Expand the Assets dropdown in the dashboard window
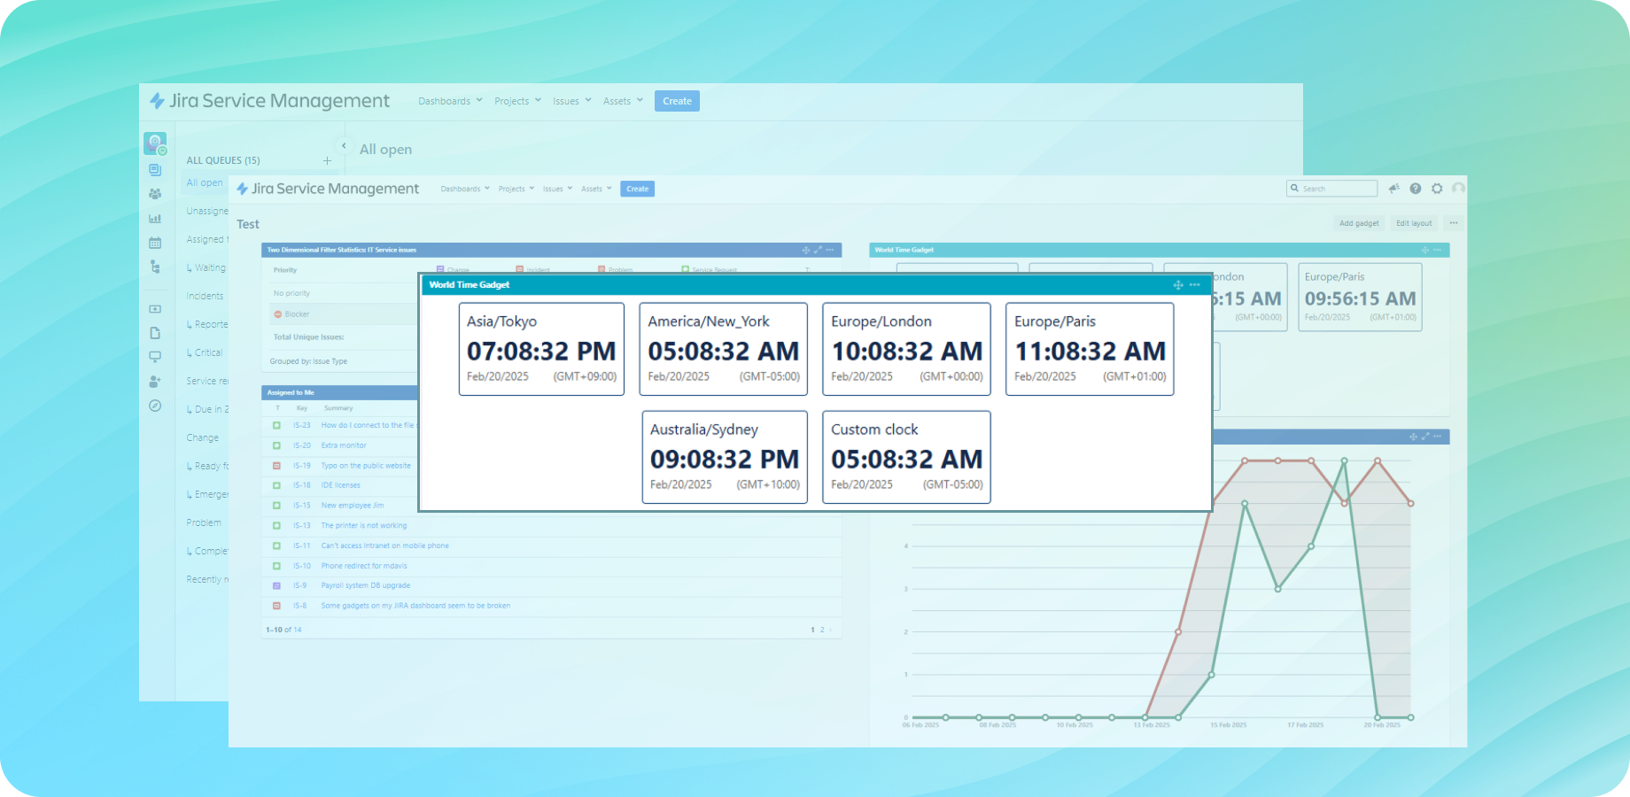 596,189
